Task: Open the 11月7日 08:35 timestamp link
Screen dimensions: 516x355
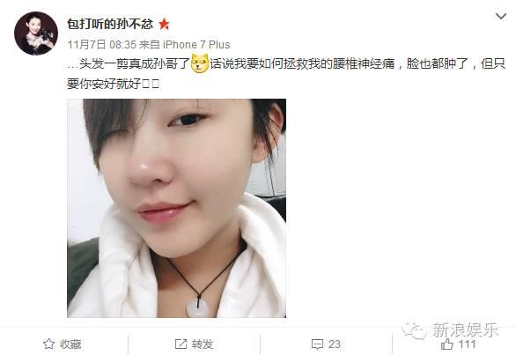Action: coord(101,44)
